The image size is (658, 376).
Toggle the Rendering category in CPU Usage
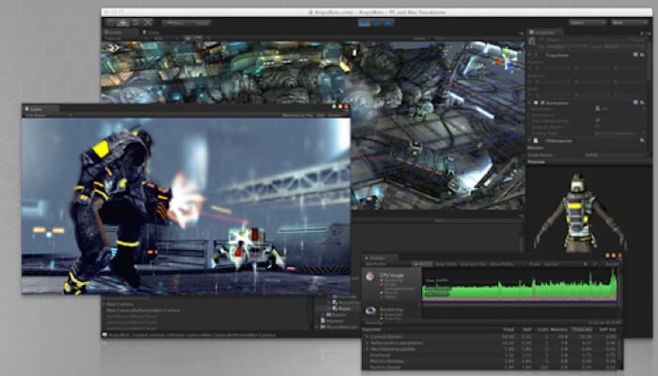point(381,279)
